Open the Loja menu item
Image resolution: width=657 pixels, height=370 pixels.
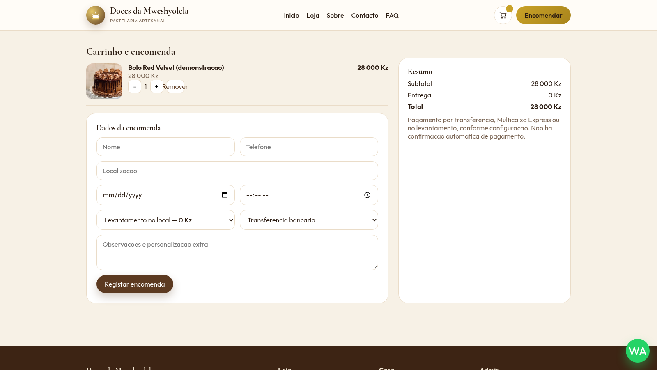point(313,15)
